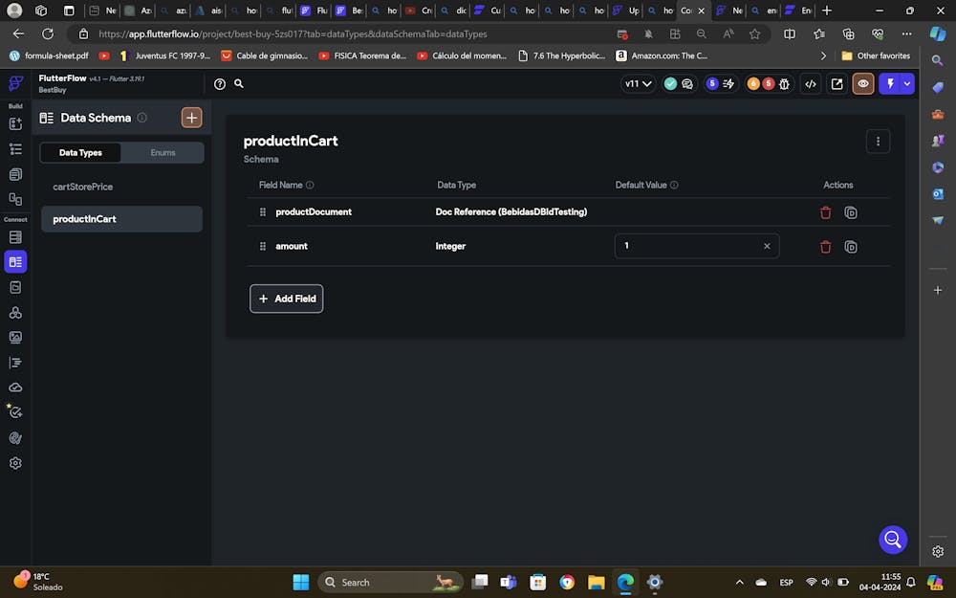Image resolution: width=956 pixels, height=598 pixels.
Task: Open the share project external link icon
Action: click(x=836, y=84)
